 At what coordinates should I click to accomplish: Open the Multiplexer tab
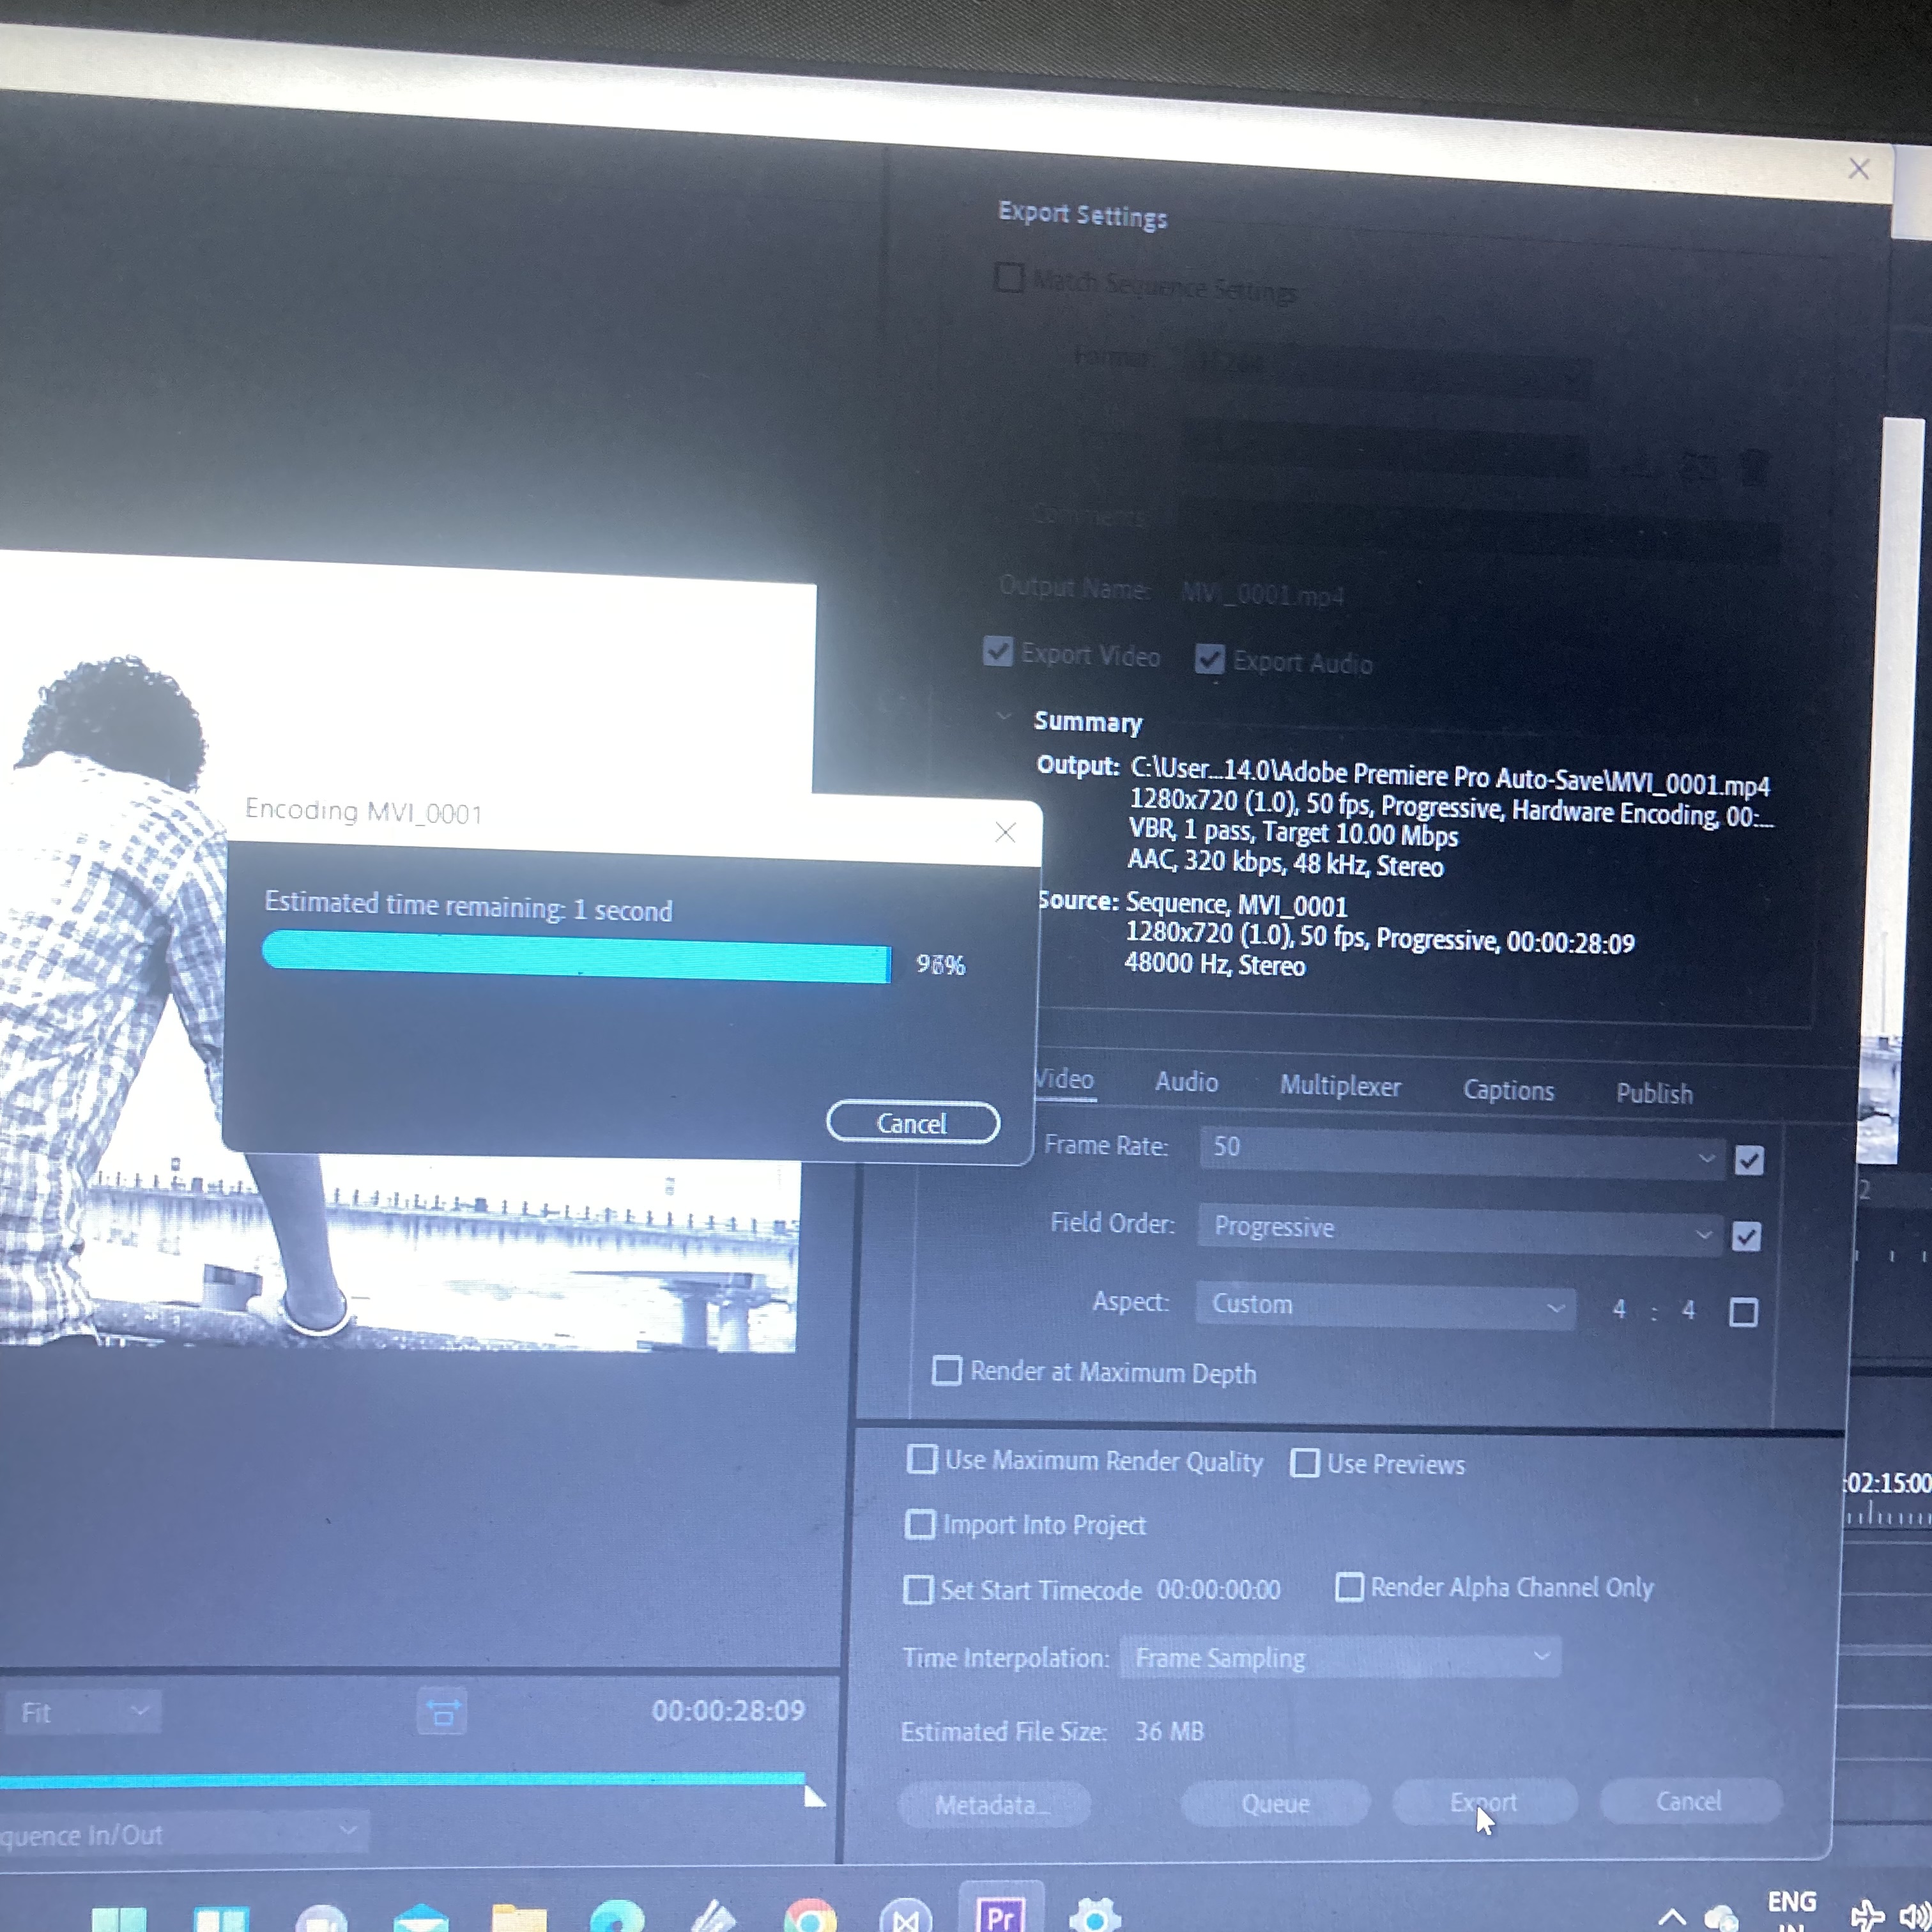point(1340,1086)
